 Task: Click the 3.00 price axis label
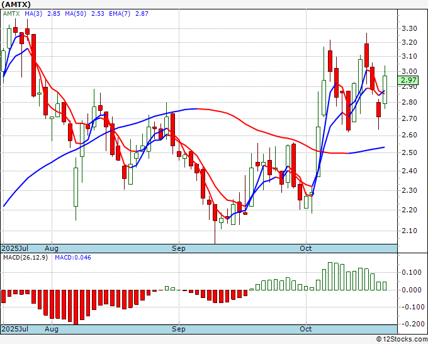coord(409,72)
